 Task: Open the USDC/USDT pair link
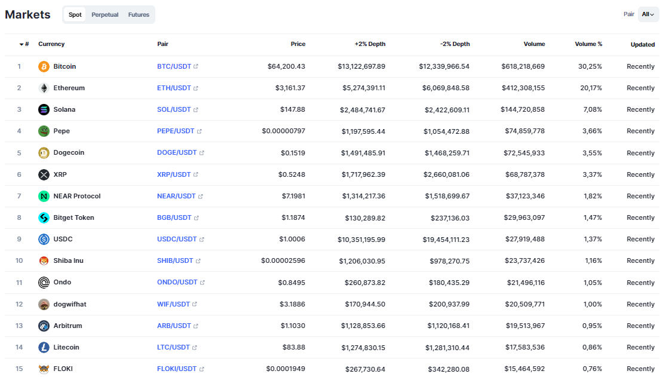click(x=177, y=239)
